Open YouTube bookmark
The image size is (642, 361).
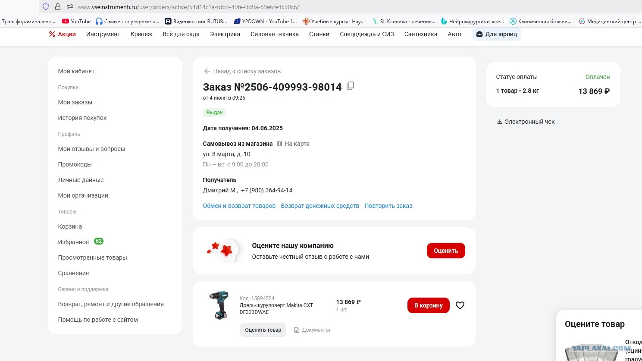76,21
